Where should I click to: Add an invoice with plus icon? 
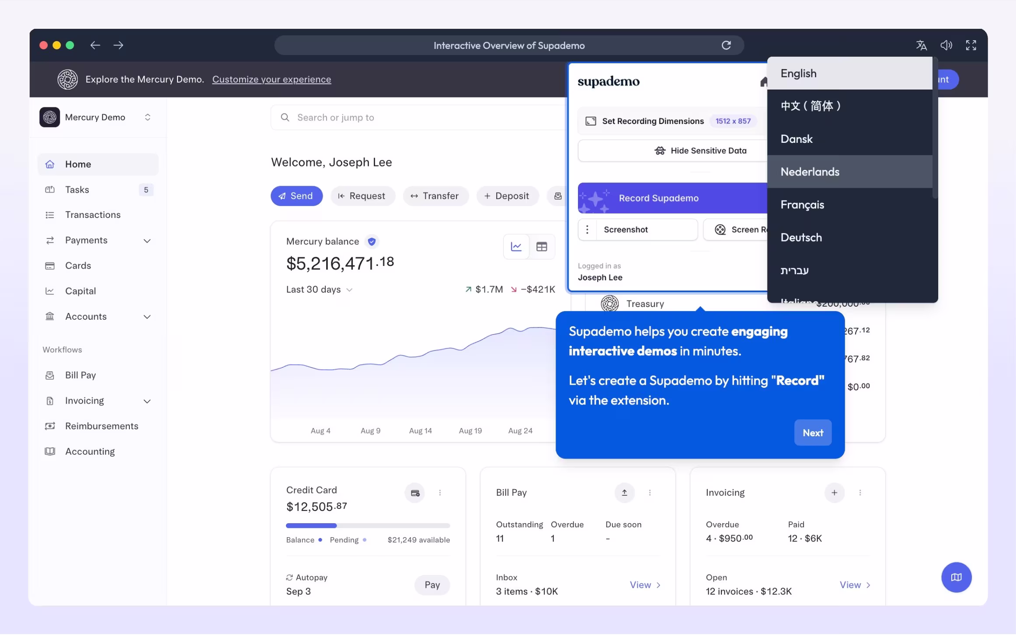click(x=834, y=493)
